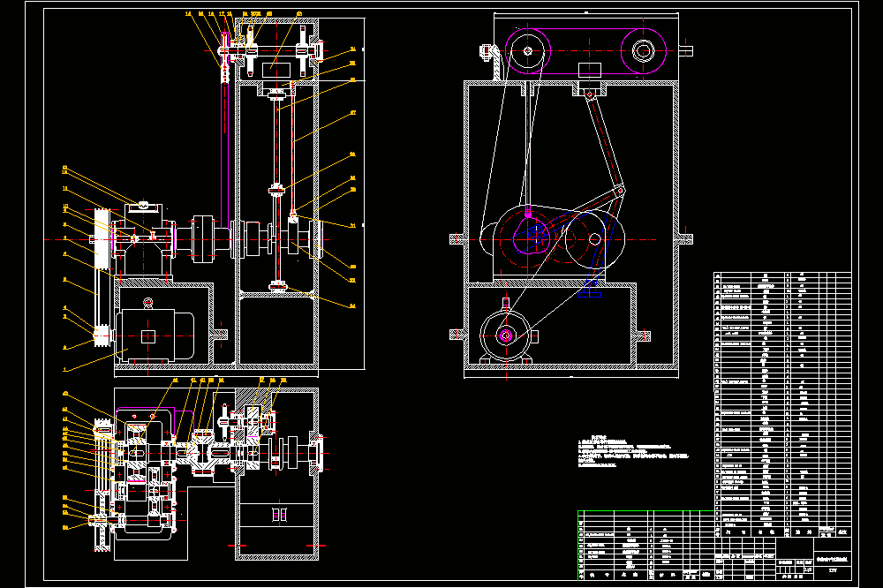The height and width of the screenshot is (588, 883).
Task: Click the small rectangle inside the top housing
Action: (x=276, y=71)
